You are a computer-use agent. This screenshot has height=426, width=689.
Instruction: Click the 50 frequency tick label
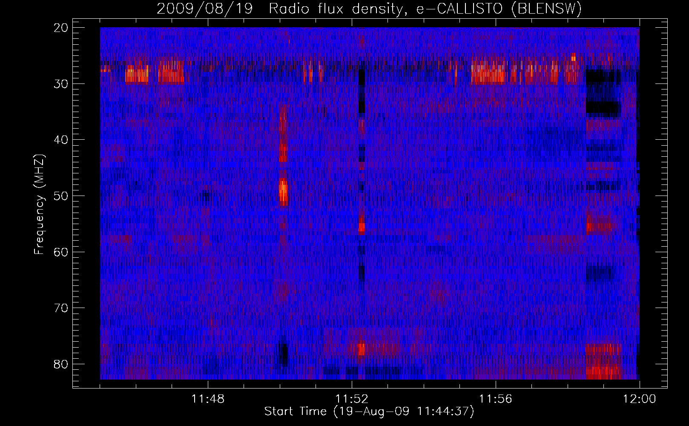tap(61, 196)
